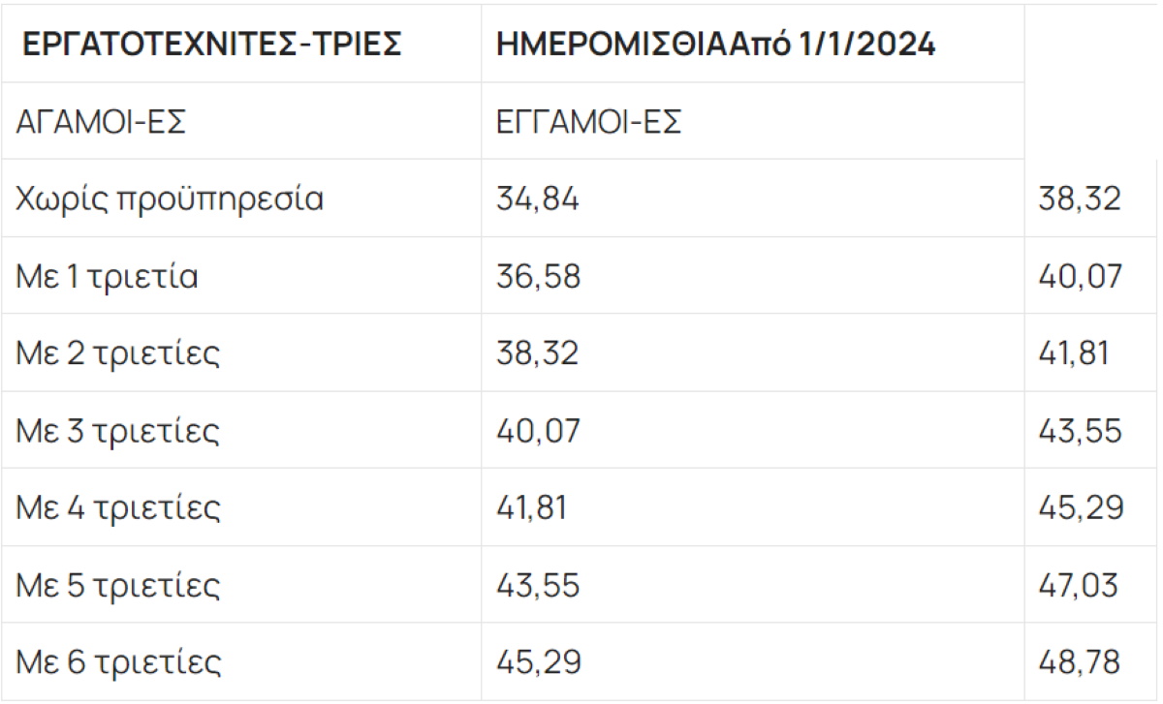Image resolution: width=1163 pixels, height=704 pixels.
Task: Select the Με 6 τριετίες label
Action: (x=118, y=662)
